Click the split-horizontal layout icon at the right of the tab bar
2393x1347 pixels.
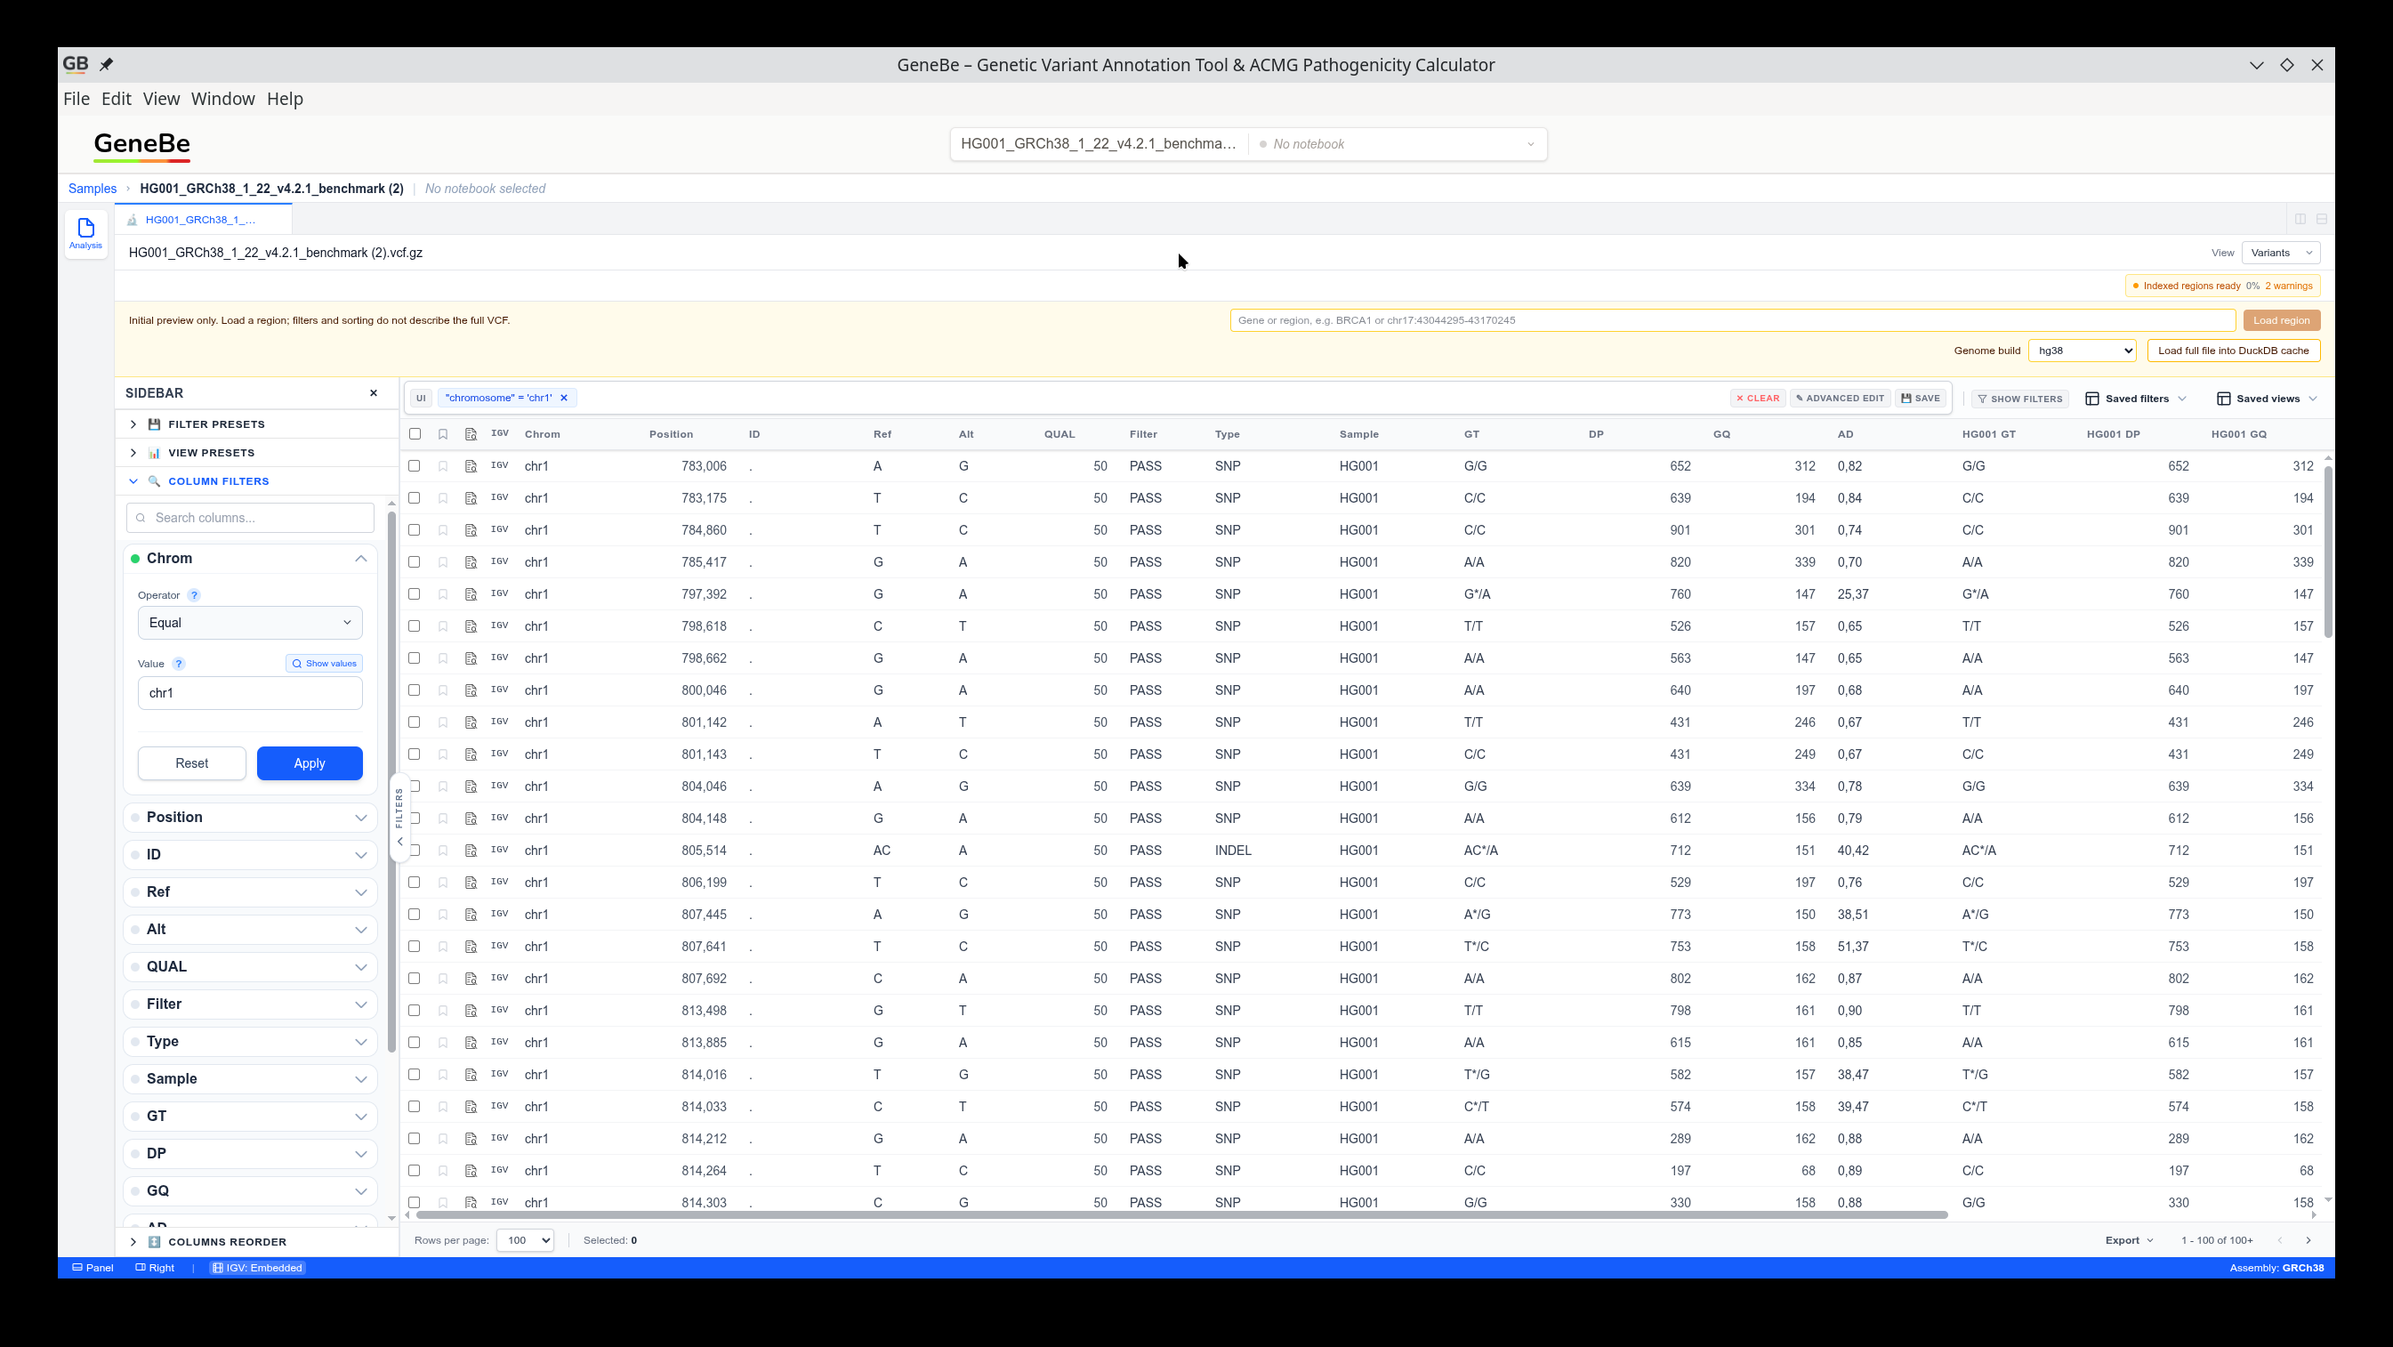[x=2322, y=219]
